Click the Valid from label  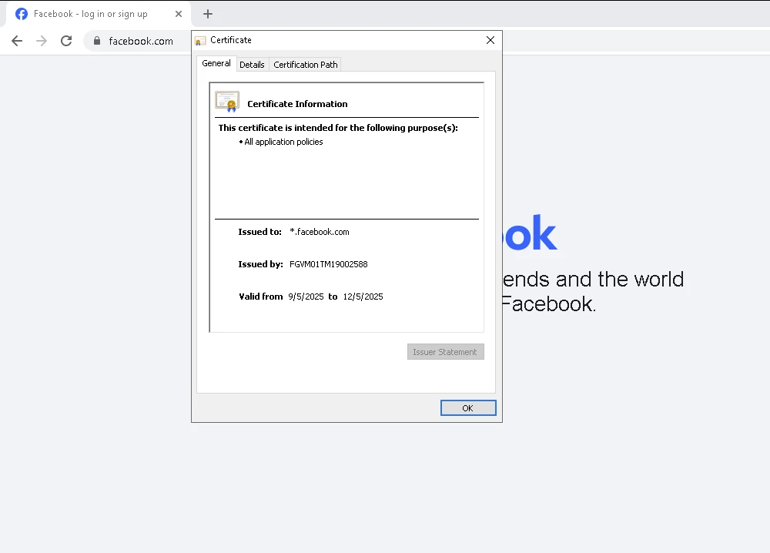pyautogui.click(x=261, y=297)
